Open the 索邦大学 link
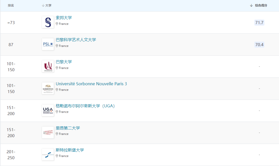Screen dimensions: 279x166 (x=64, y=18)
